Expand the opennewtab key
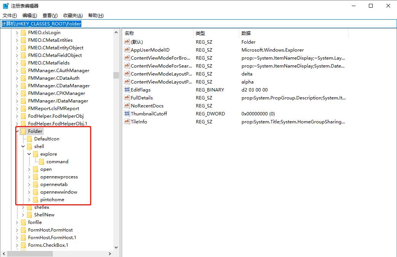Viewport: 397px width, 257px height. 29,184
